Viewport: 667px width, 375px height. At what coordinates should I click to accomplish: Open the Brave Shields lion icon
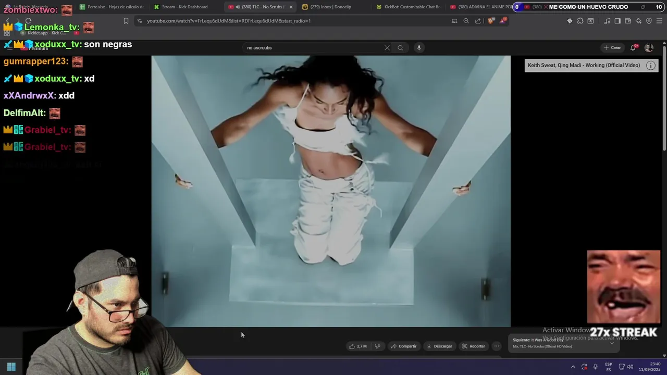[x=490, y=21]
